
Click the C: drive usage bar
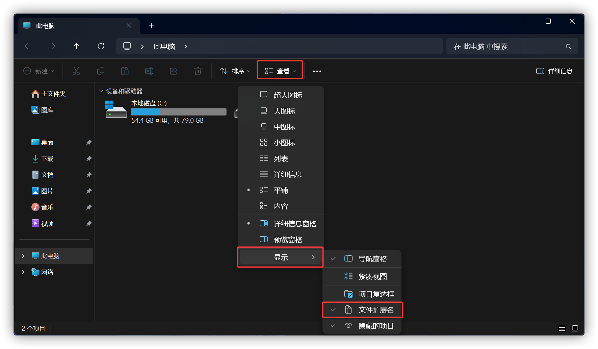pyautogui.click(x=179, y=111)
